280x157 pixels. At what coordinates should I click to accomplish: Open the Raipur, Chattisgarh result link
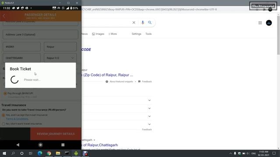click(100, 145)
